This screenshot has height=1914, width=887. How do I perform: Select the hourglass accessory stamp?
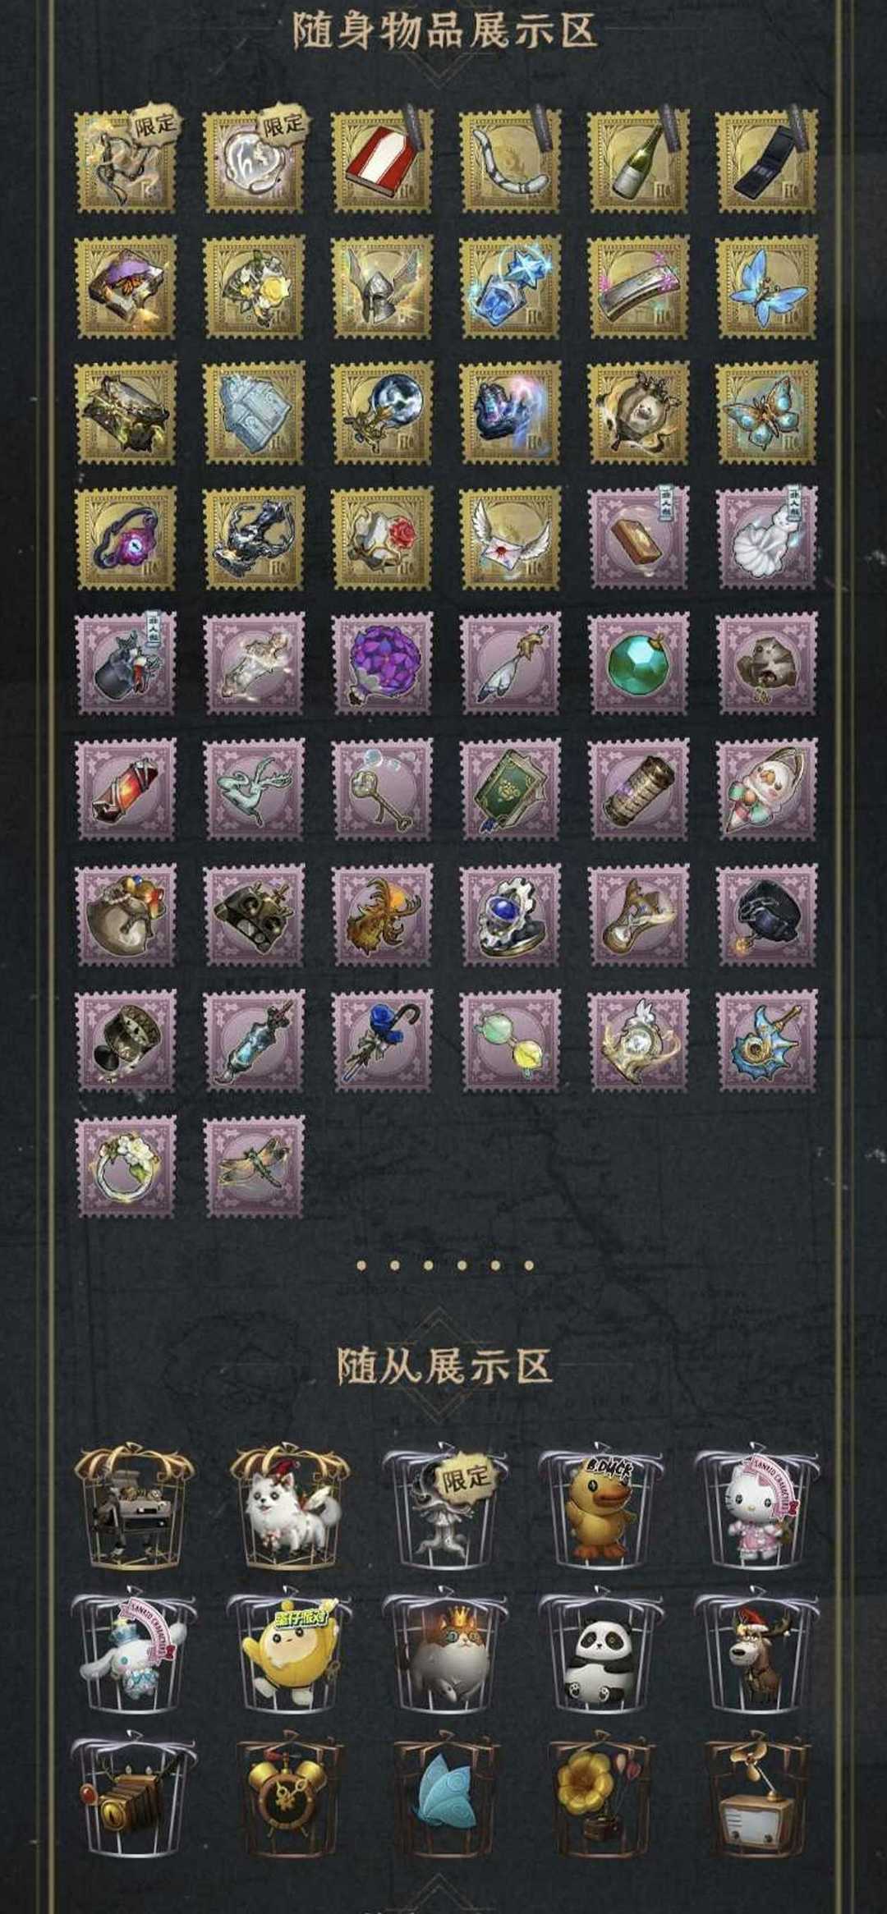[x=639, y=914]
